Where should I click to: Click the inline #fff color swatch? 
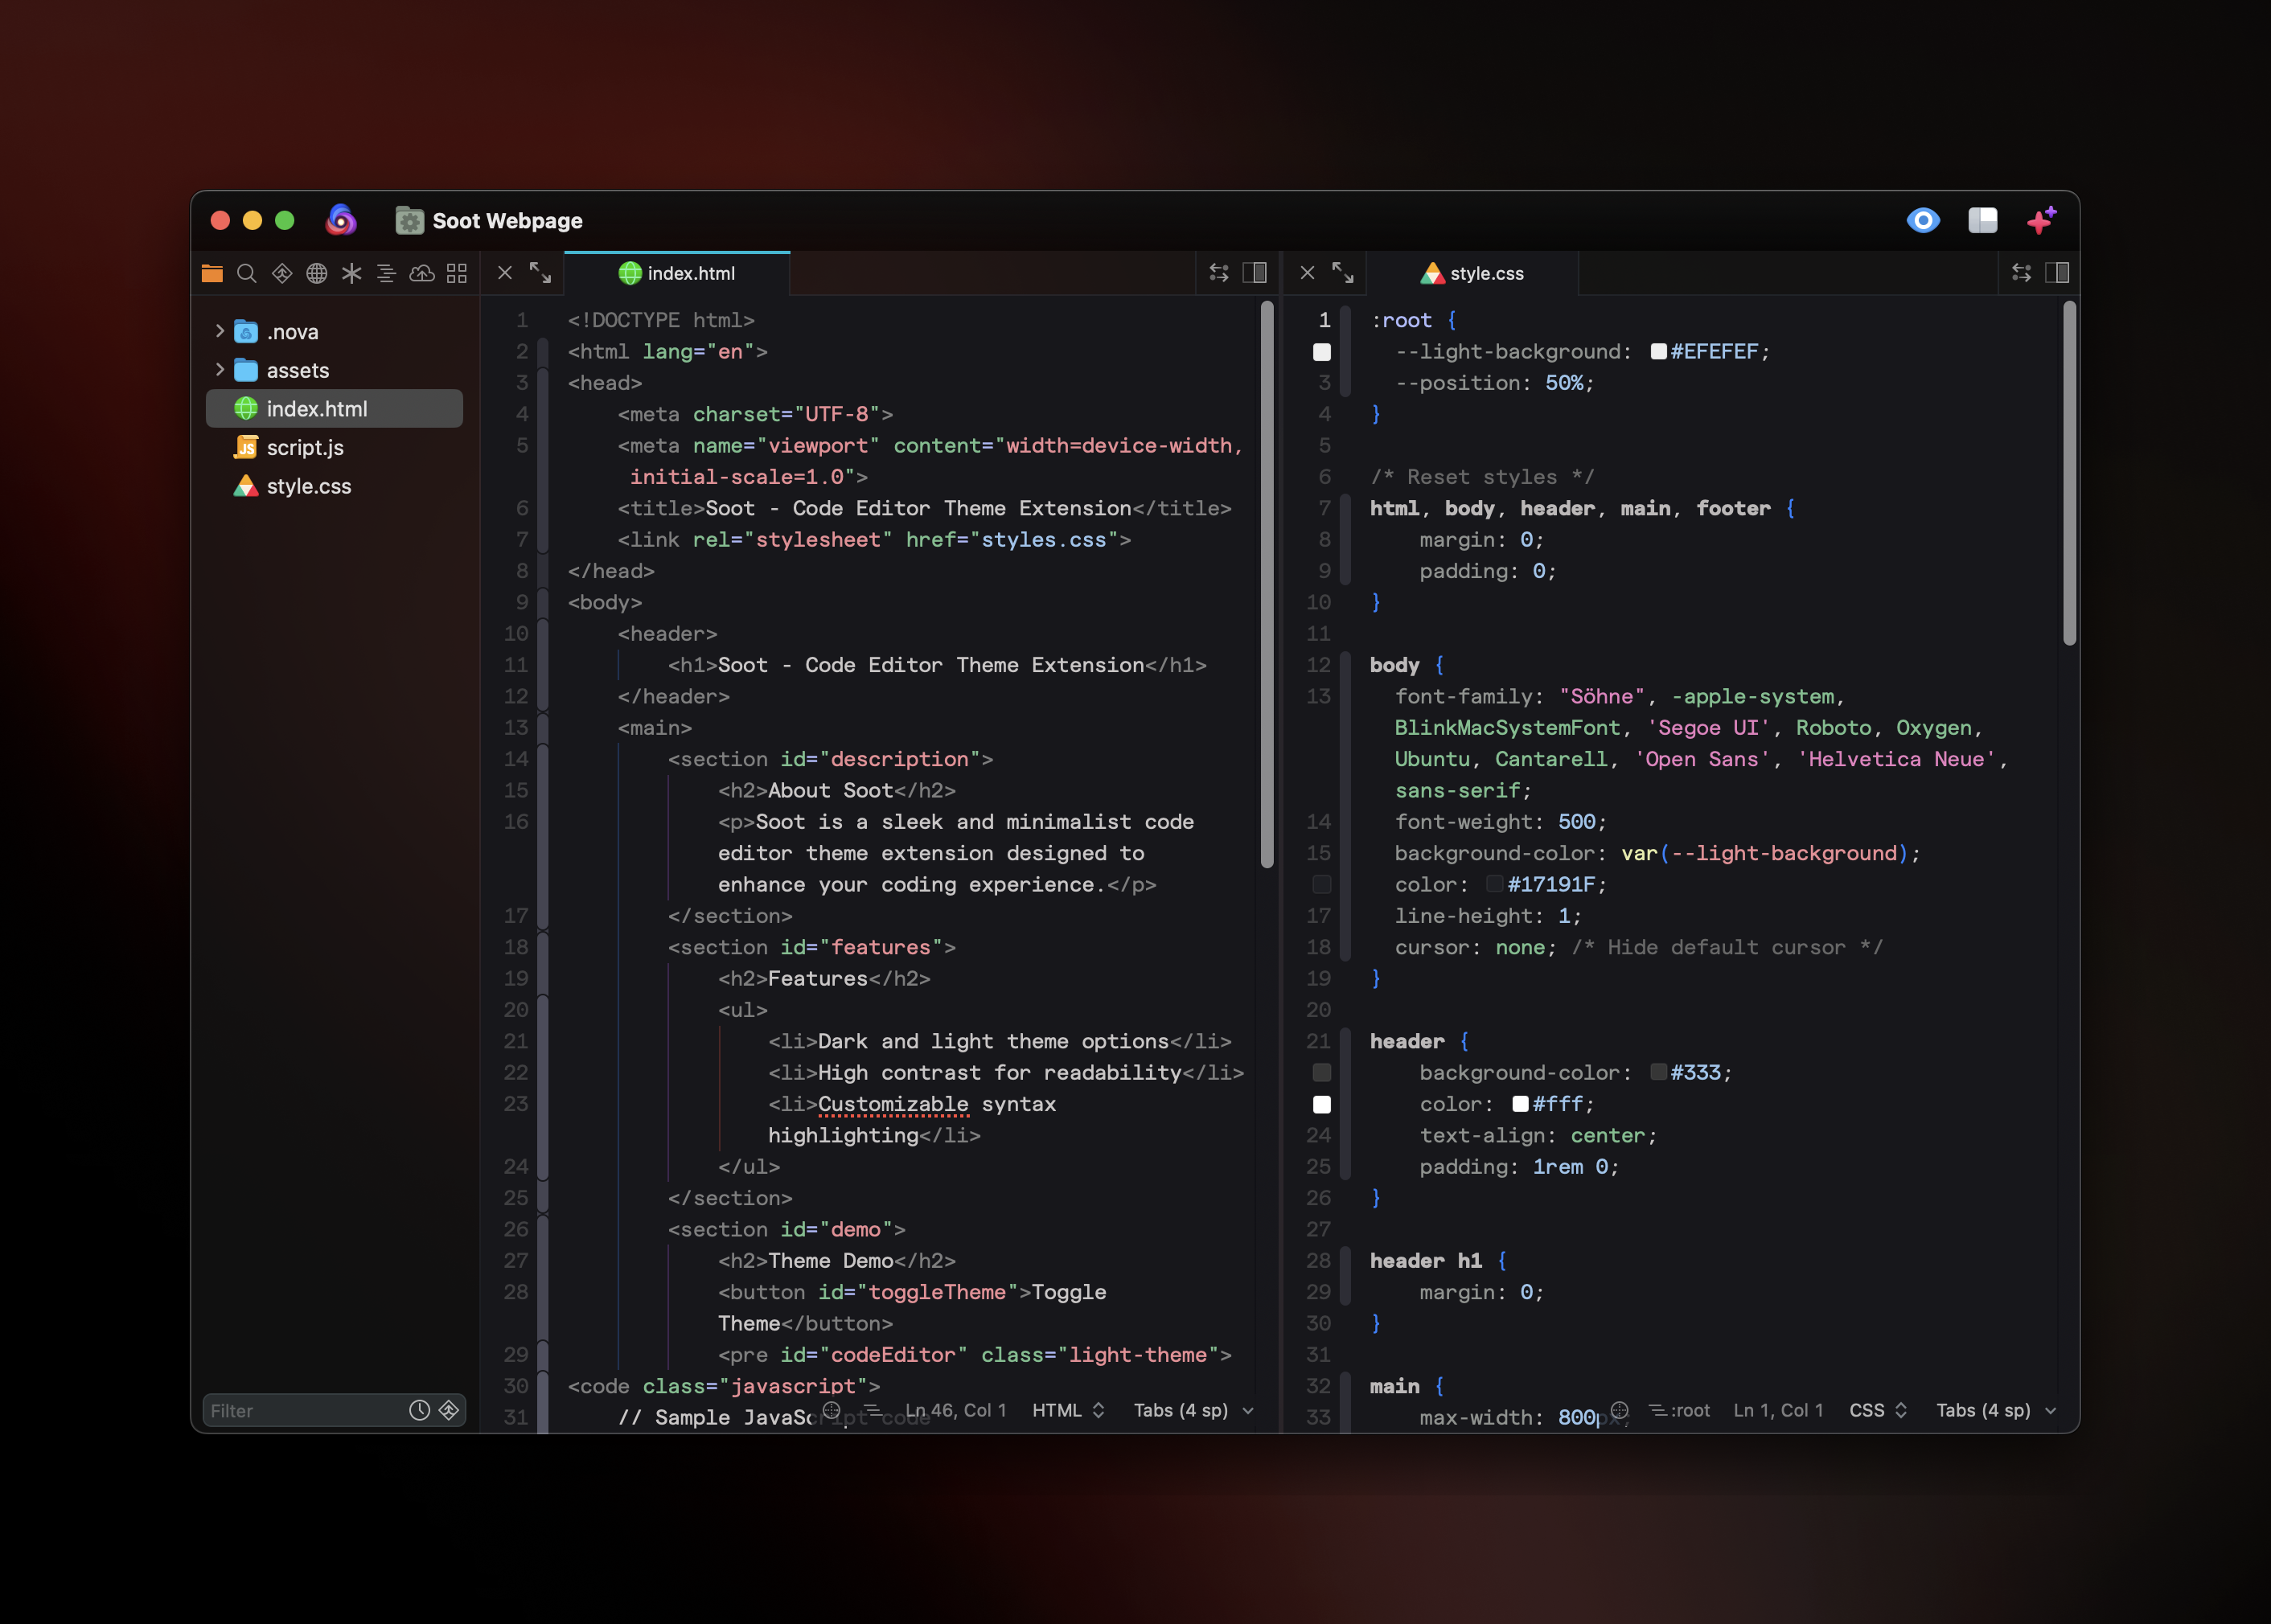pyautogui.click(x=1520, y=1103)
